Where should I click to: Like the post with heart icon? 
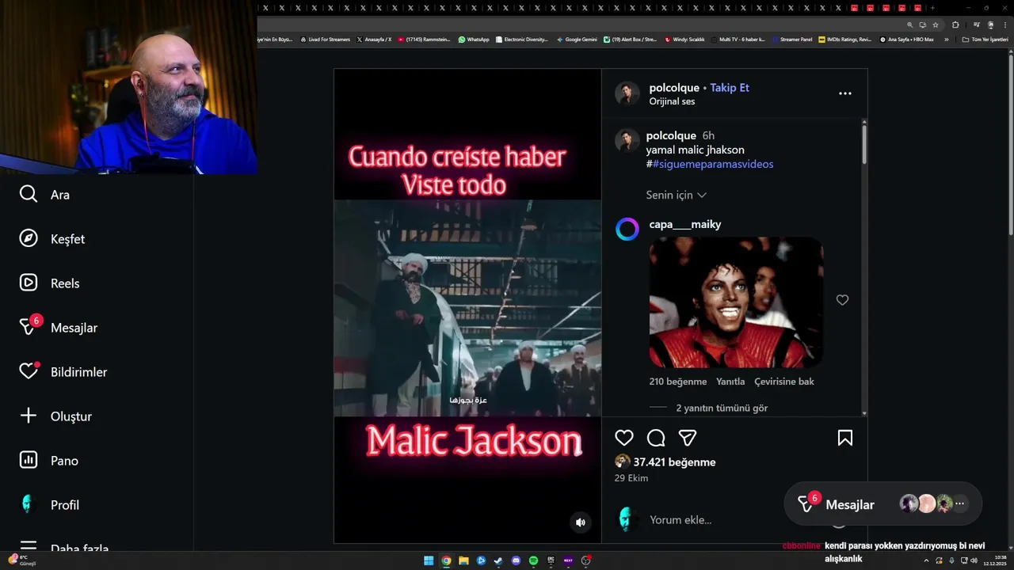click(624, 438)
